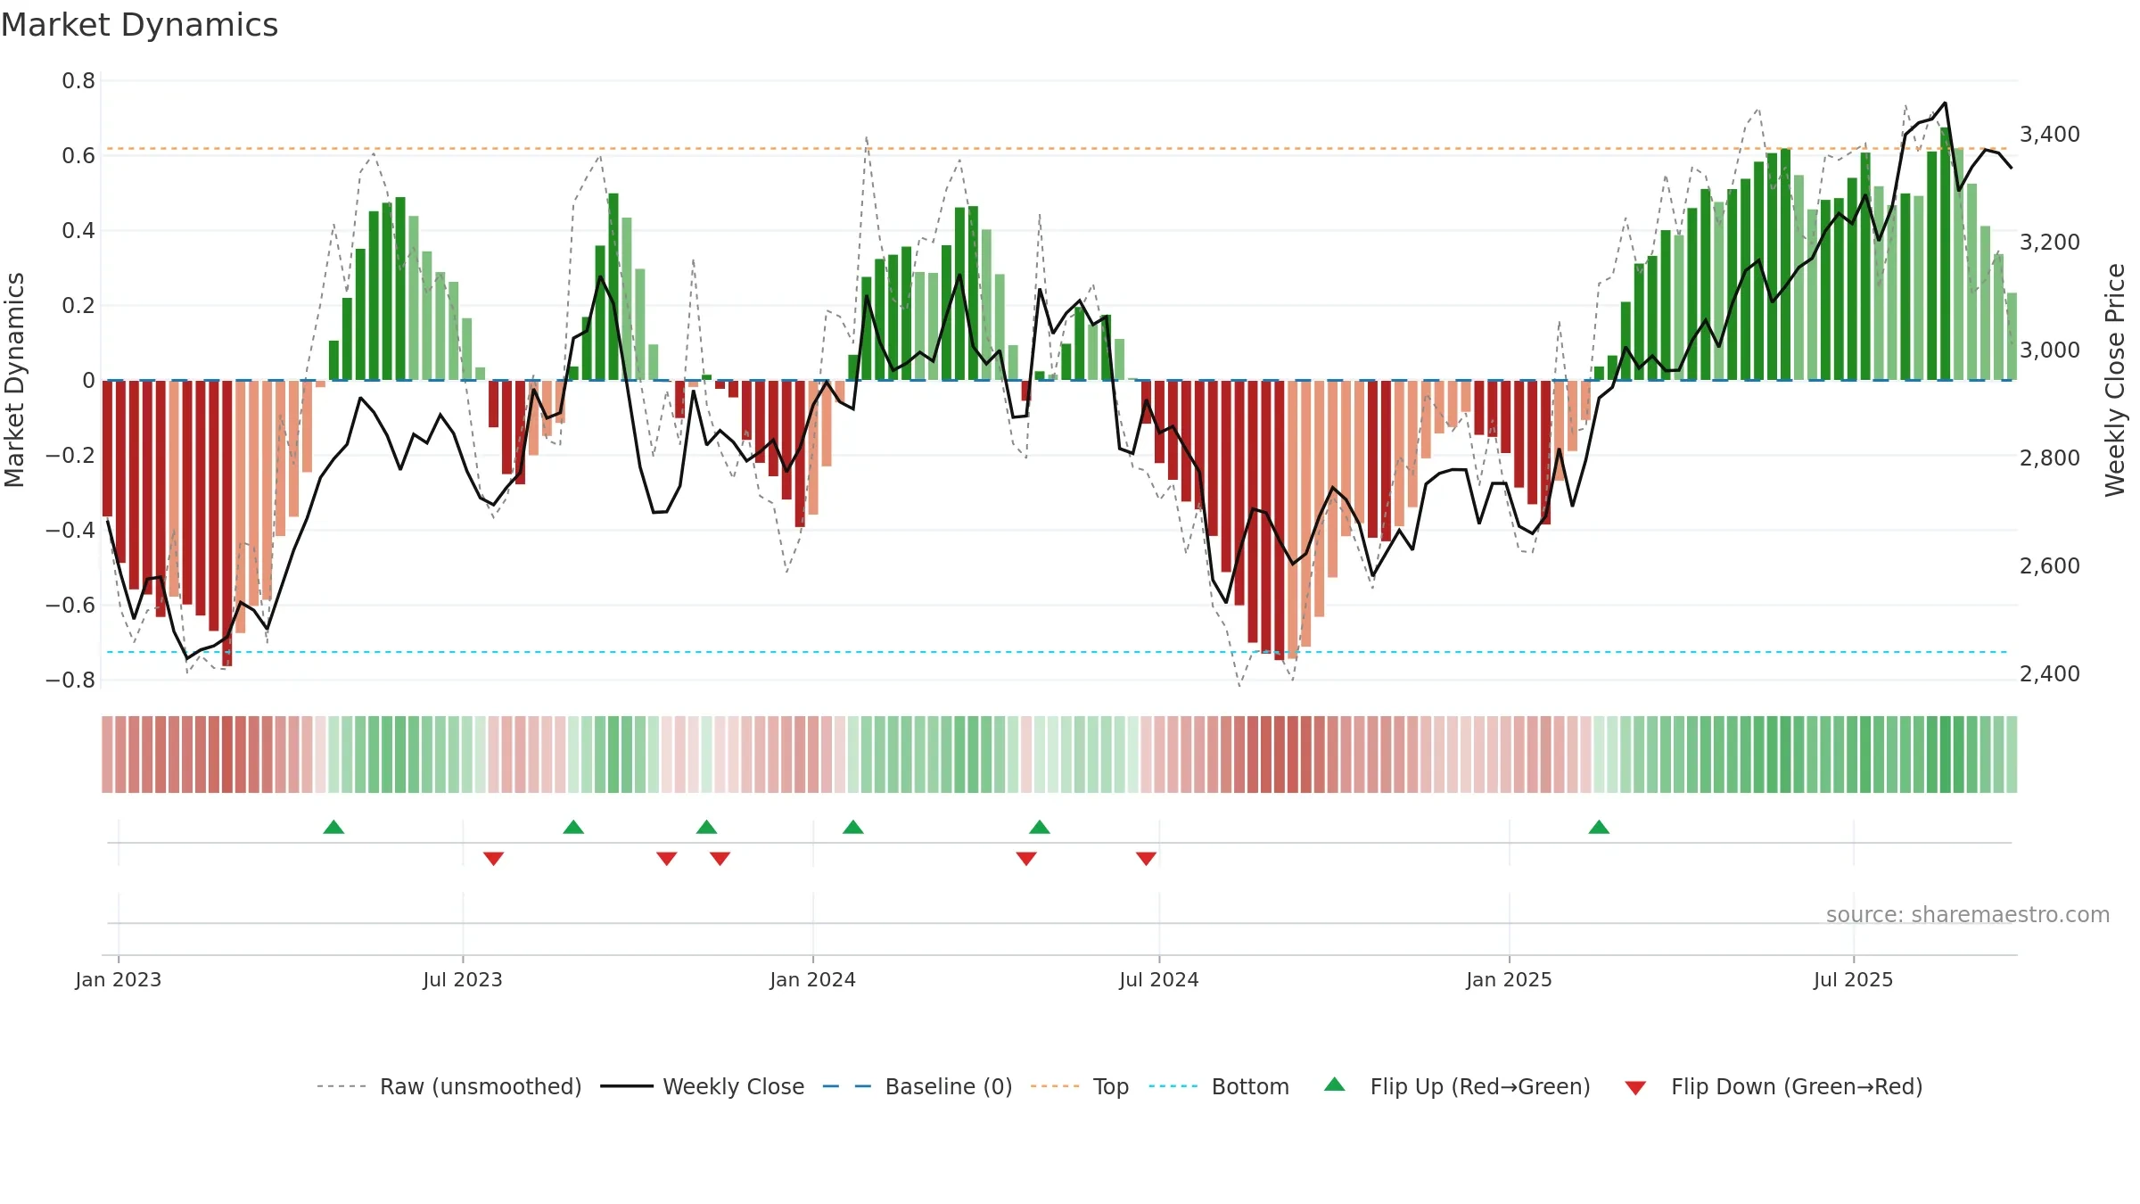The height and width of the screenshot is (1204, 2140).
Task: Click the Jul 2024 axis label
Action: coord(1159,979)
